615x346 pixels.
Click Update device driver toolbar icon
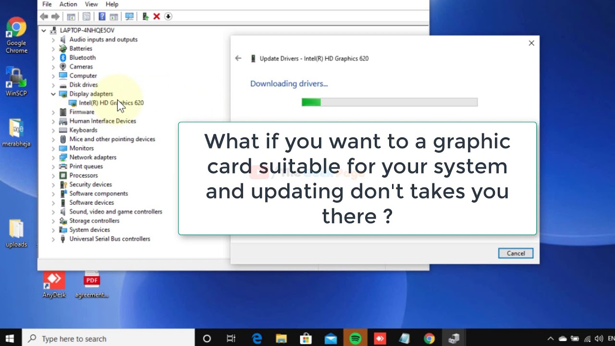(145, 16)
